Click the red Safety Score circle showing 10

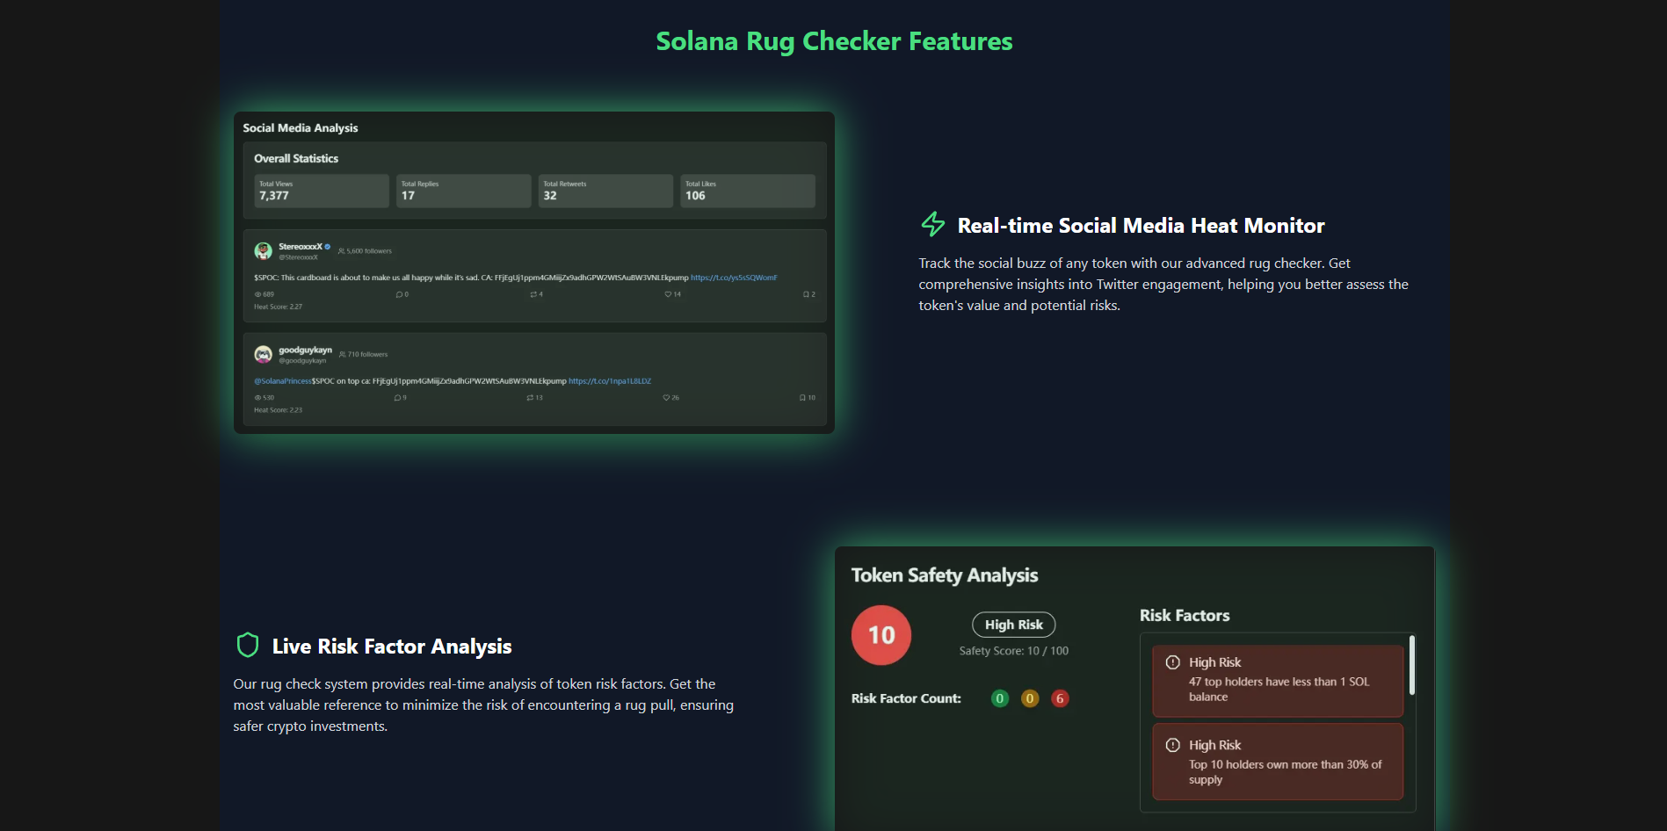pos(881,634)
